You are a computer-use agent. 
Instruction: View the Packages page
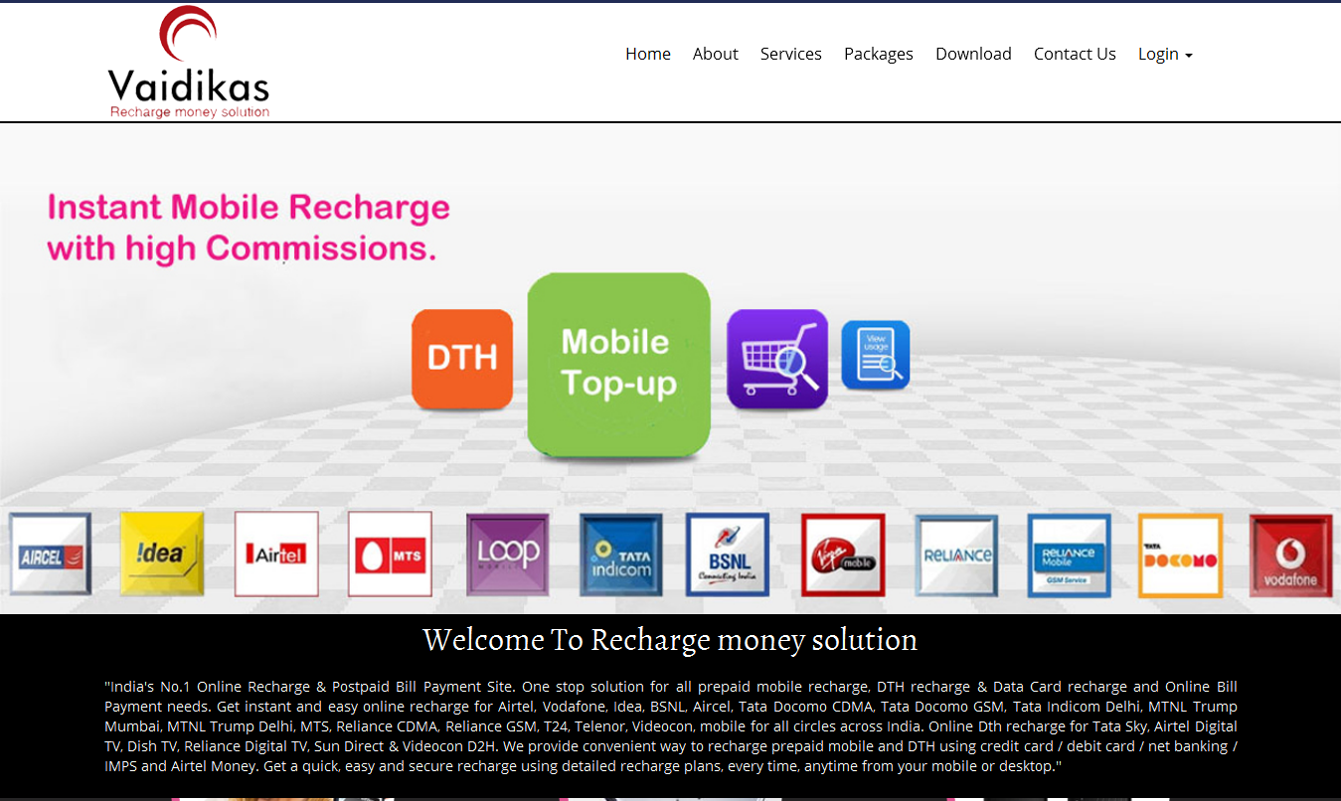click(879, 54)
